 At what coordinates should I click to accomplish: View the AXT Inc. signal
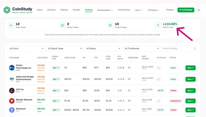[x=190, y=90]
